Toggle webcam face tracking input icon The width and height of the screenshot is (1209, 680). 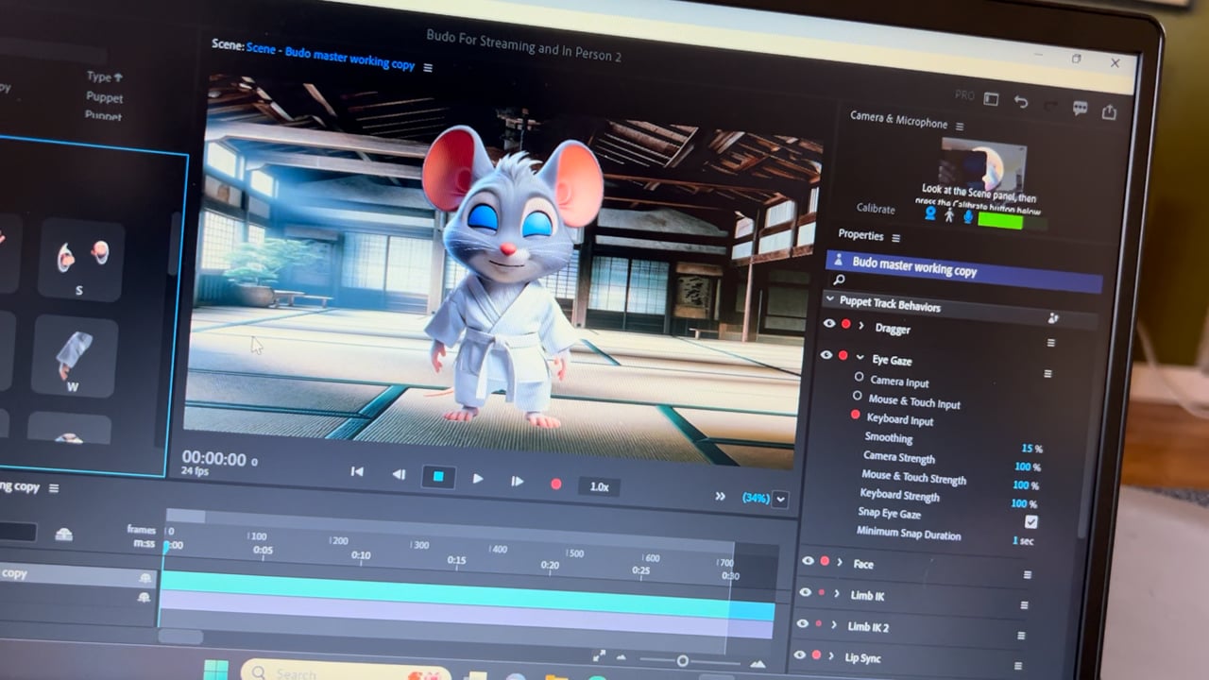[930, 213]
